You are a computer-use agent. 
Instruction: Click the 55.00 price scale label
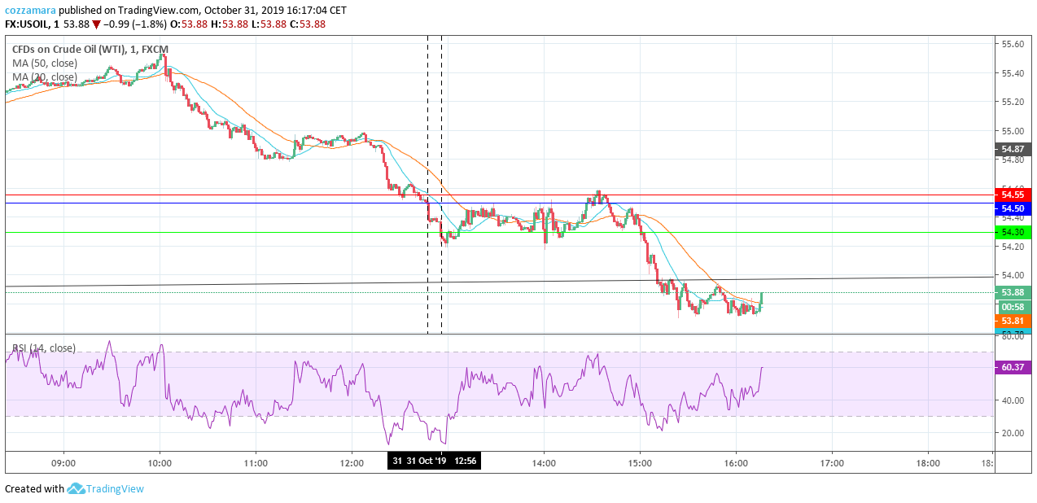pos(1013,131)
